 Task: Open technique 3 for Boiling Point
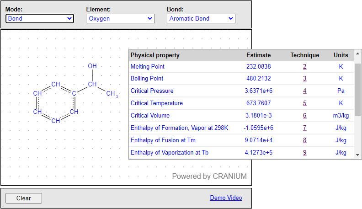coord(304,79)
